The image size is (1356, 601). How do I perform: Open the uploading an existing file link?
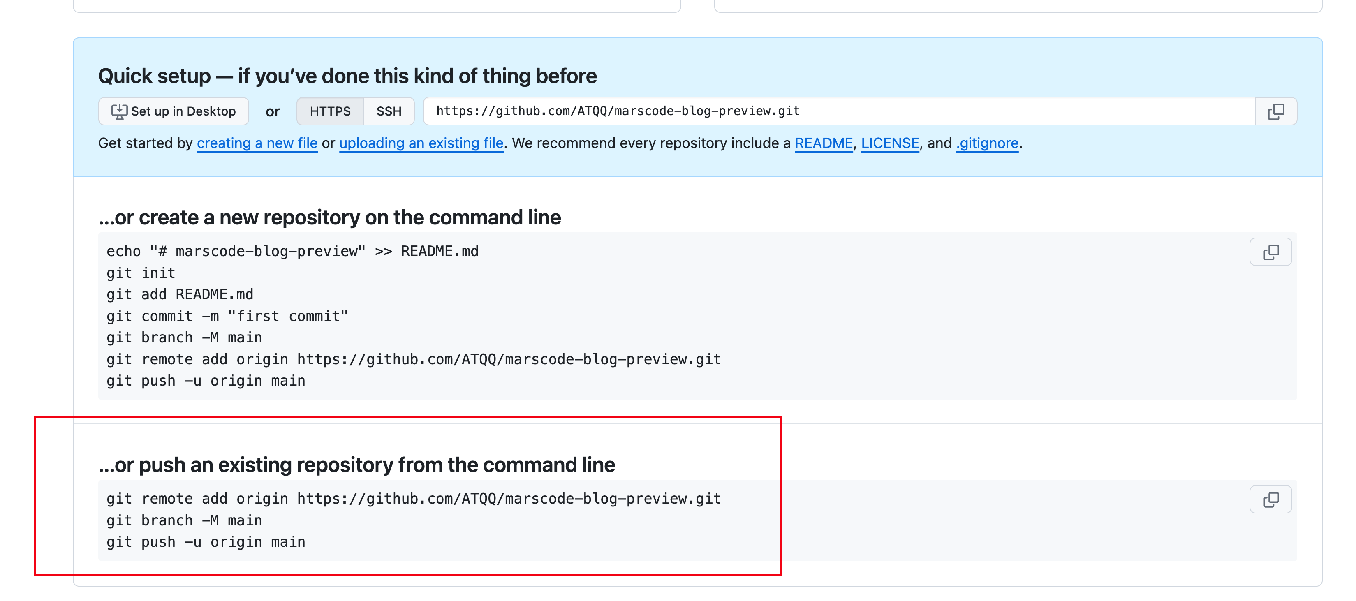pos(421,143)
